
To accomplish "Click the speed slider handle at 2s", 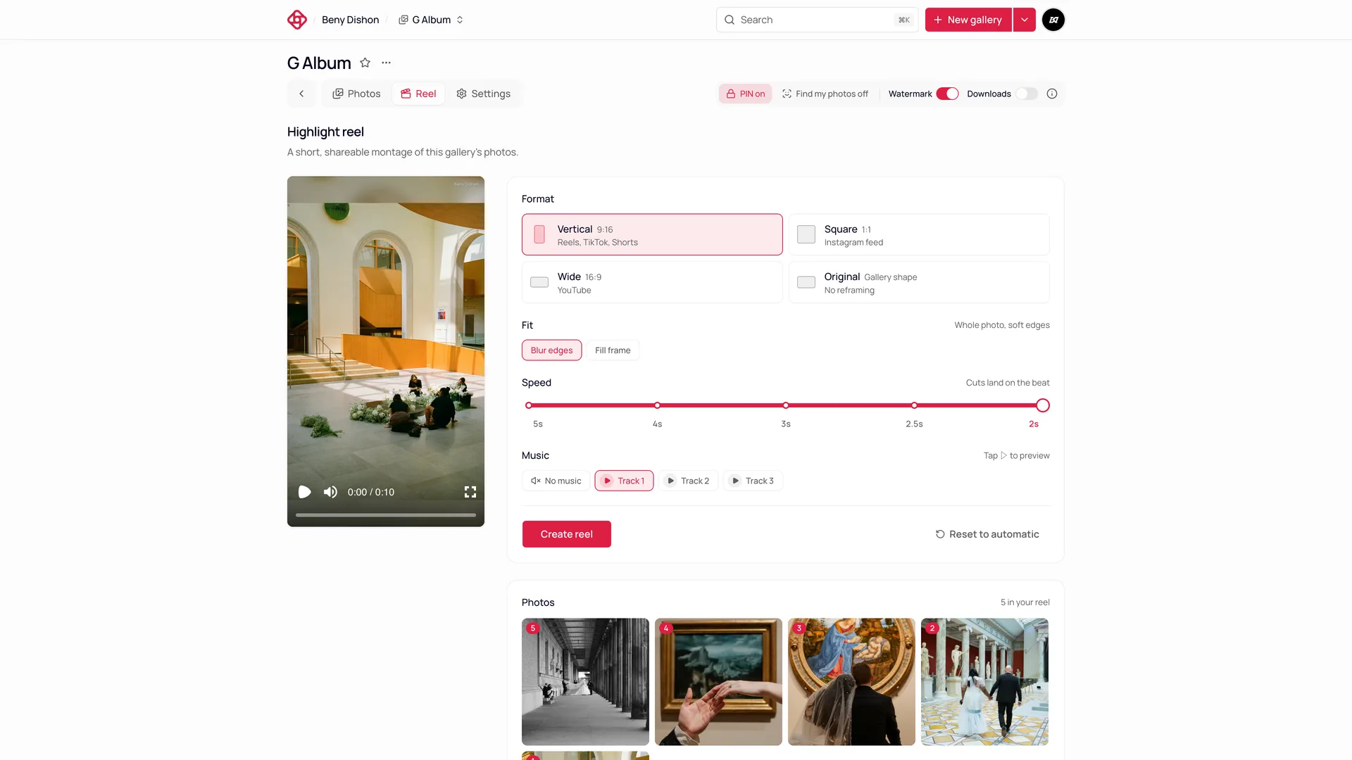I will tap(1043, 405).
